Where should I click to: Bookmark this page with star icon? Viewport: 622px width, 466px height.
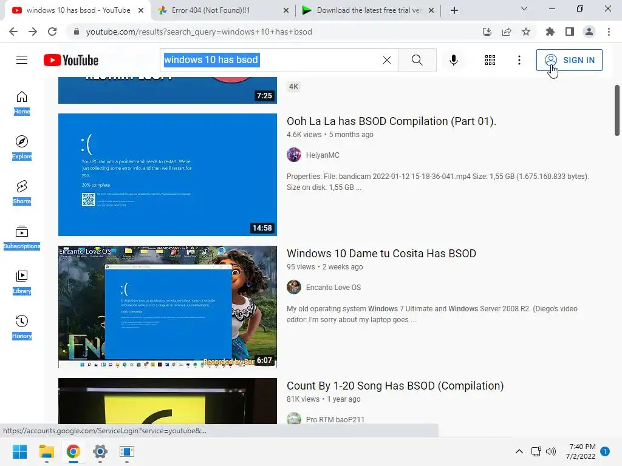click(526, 32)
